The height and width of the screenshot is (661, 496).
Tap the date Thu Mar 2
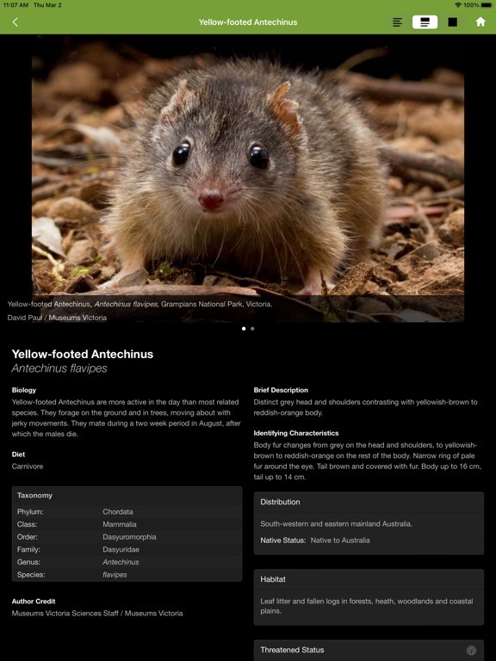pos(47,4)
